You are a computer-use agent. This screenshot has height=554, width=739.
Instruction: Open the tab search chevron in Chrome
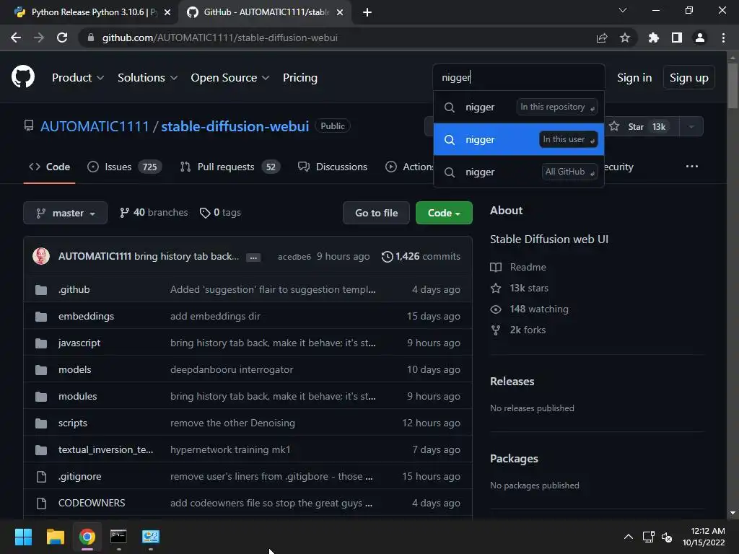click(x=623, y=10)
